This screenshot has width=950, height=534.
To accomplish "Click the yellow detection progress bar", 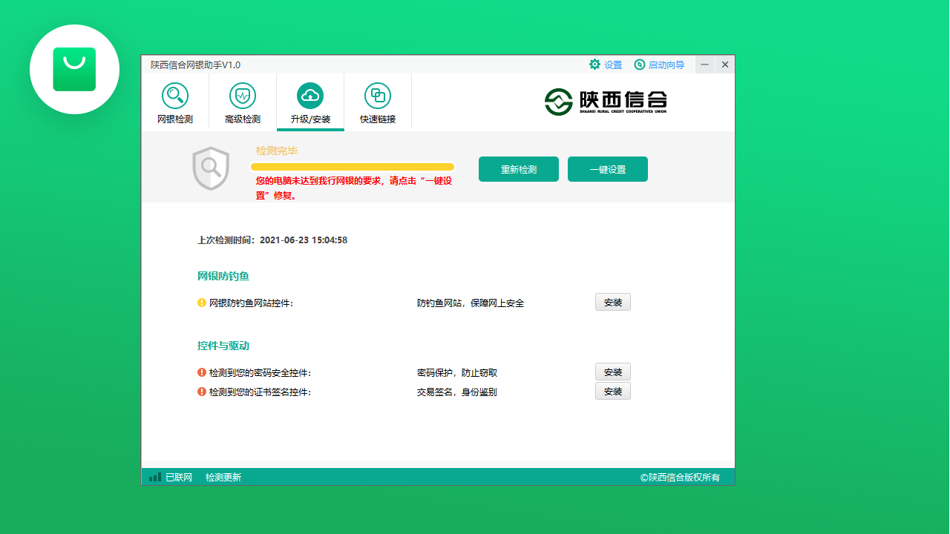I will click(353, 167).
